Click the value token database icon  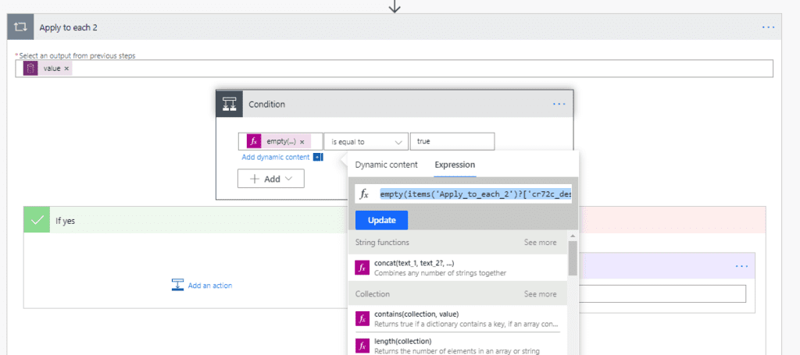[30, 68]
